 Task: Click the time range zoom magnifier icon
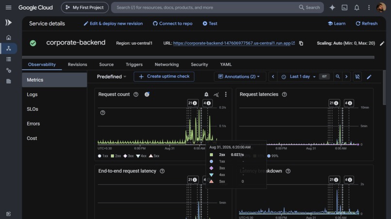338,76
